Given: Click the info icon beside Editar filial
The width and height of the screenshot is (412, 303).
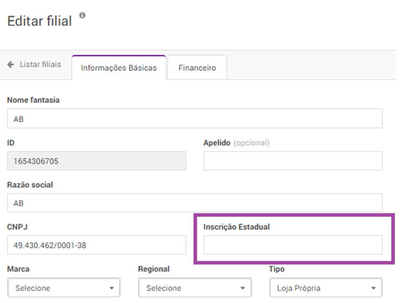Looking at the screenshot, I should tap(82, 15).
